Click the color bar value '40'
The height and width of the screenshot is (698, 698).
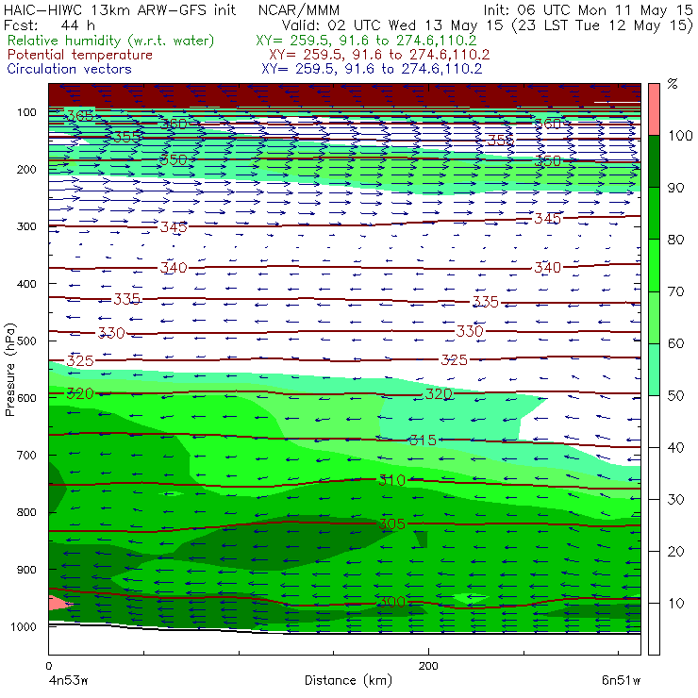[x=675, y=447]
